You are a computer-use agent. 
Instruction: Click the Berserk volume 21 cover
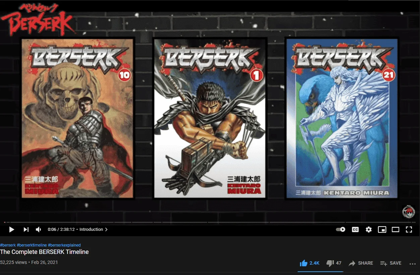pos(342,118)
